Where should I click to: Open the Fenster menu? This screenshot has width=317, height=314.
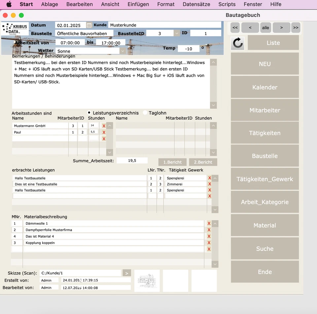[x=253, y=4]
